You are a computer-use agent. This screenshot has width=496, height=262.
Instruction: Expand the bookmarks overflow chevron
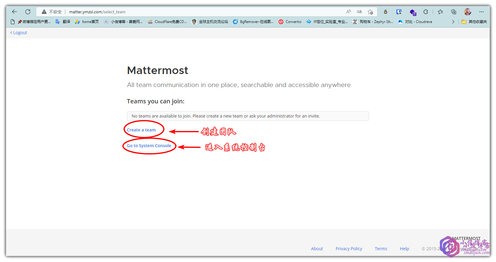click(453, 22)
